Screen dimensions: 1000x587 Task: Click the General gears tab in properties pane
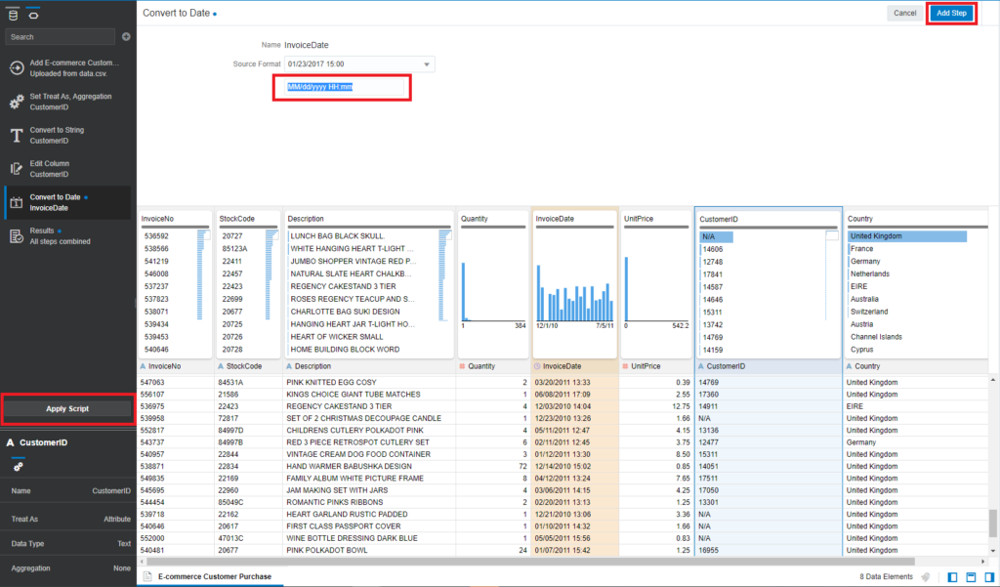[x=18, y=467]
